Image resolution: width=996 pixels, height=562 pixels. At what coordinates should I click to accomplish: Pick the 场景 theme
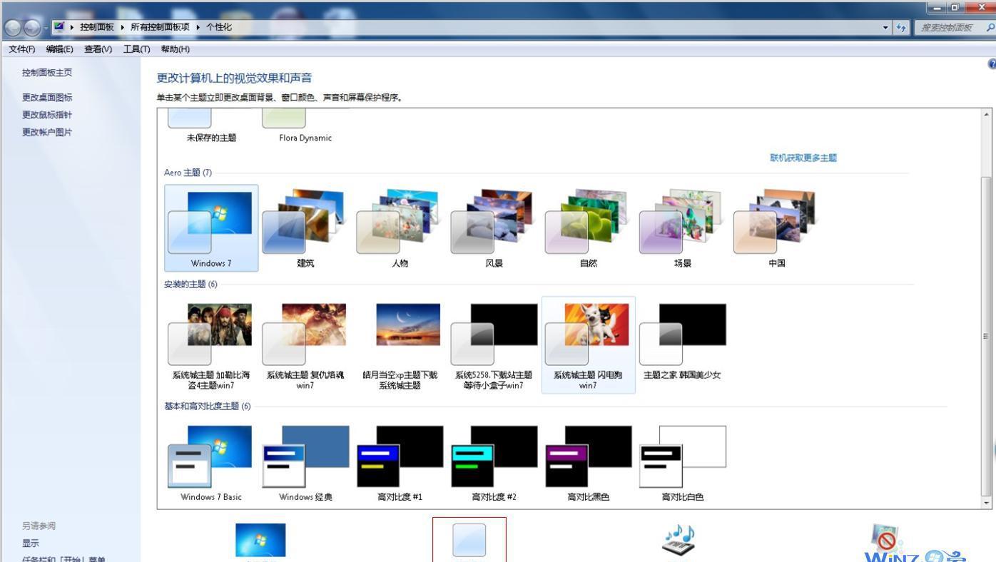tap(682, 228)
